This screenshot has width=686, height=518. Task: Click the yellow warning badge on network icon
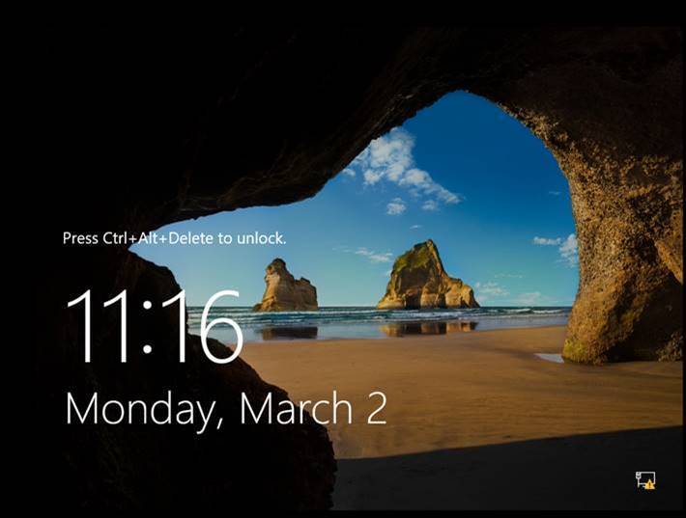[x=650, y=484]
